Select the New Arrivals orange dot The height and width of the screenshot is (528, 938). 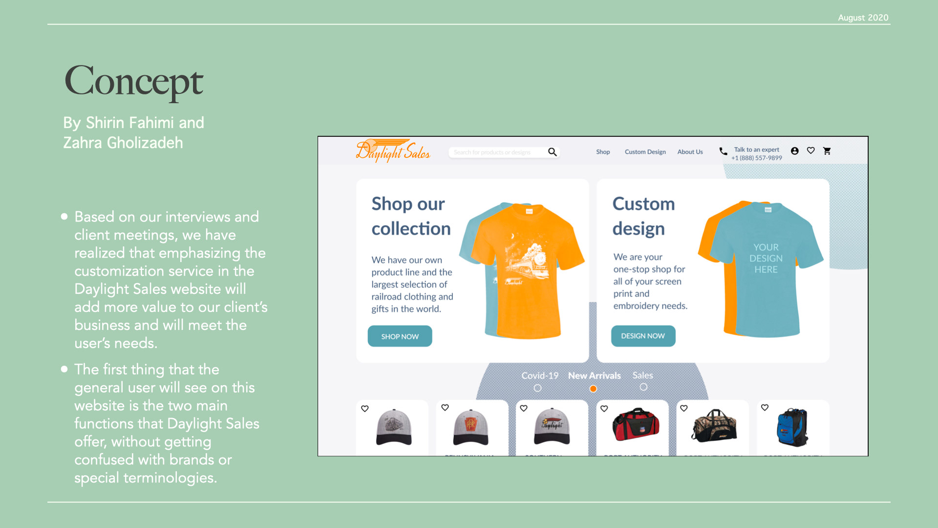pos(593,389)
